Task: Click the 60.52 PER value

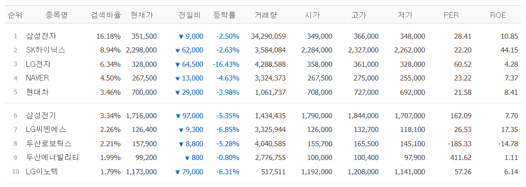Action: [x=462, y=64]
